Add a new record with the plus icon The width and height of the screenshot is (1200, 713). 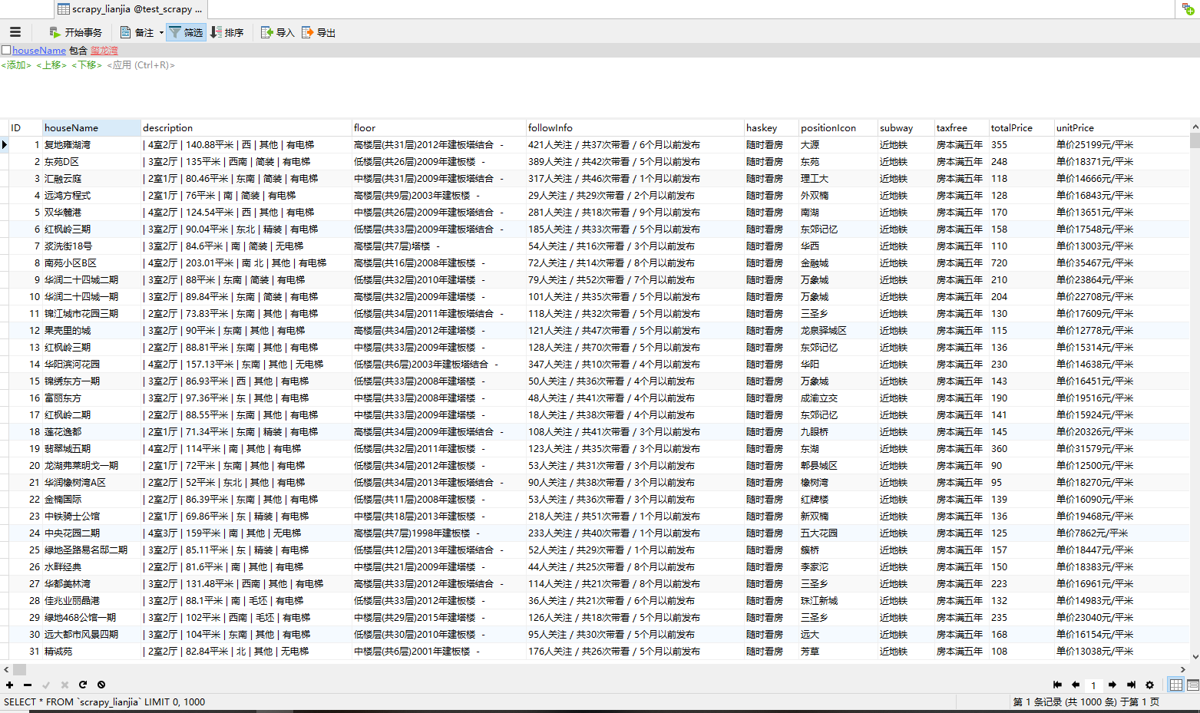(x=9, y=685)
